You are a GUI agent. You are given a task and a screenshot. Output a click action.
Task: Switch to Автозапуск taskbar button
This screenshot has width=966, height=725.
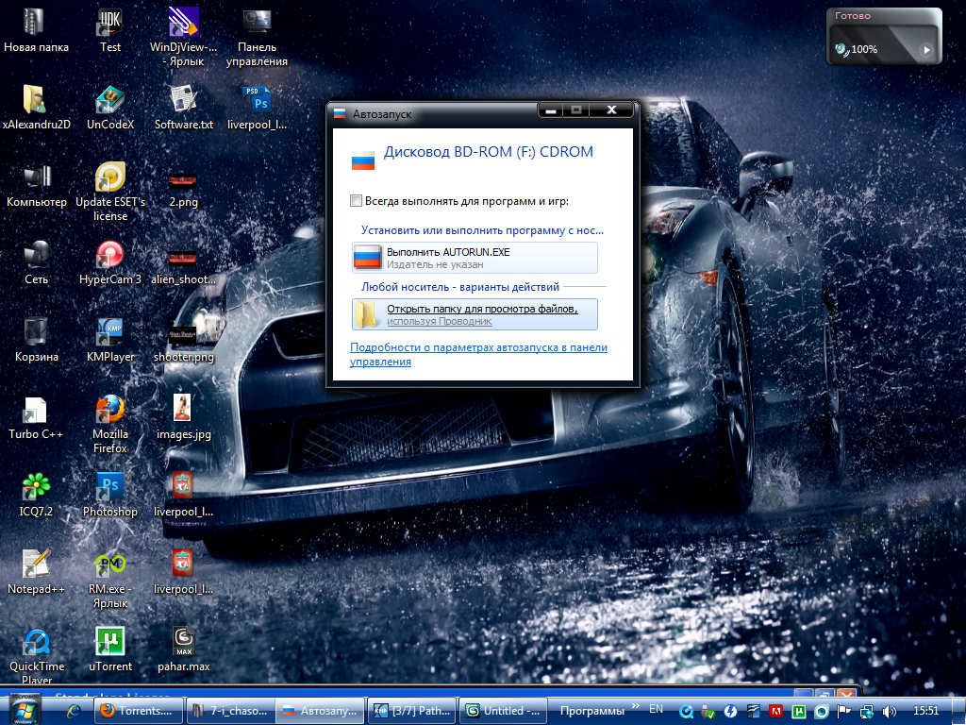[321, 711]
